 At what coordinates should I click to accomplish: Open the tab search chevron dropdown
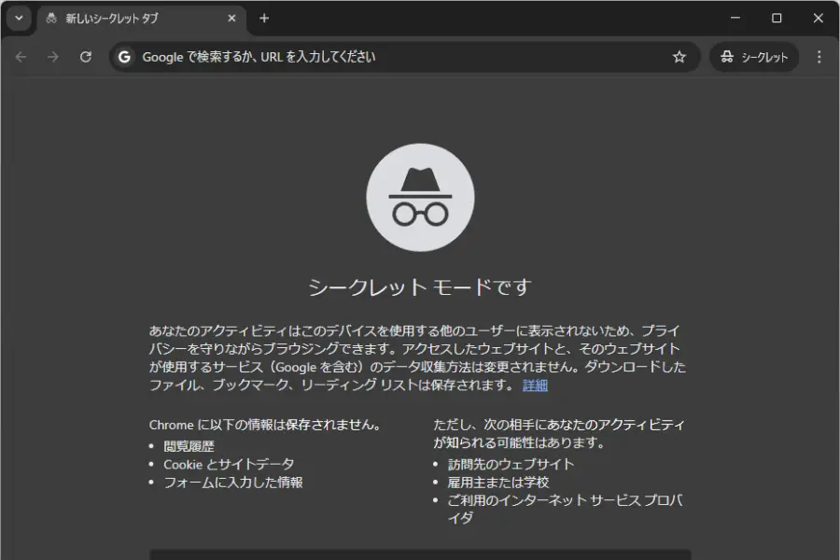(x=17, y=18)
